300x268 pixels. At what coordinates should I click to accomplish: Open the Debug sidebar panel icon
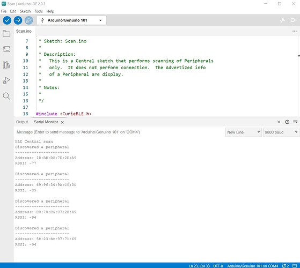6,80
